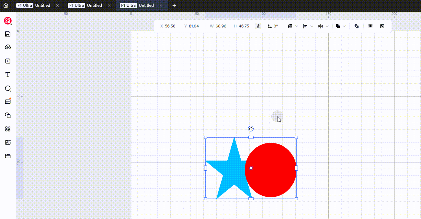Screen dimensions: 421x219
Task: Click the combine shapes icon in toolbar
Action: [357, 26]
